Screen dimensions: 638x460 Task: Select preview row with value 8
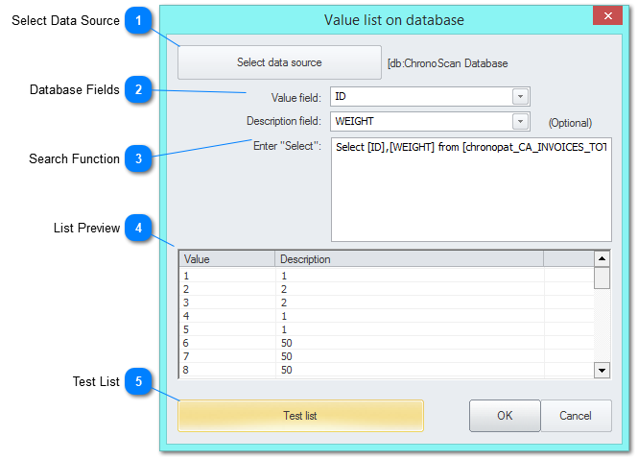386,370
